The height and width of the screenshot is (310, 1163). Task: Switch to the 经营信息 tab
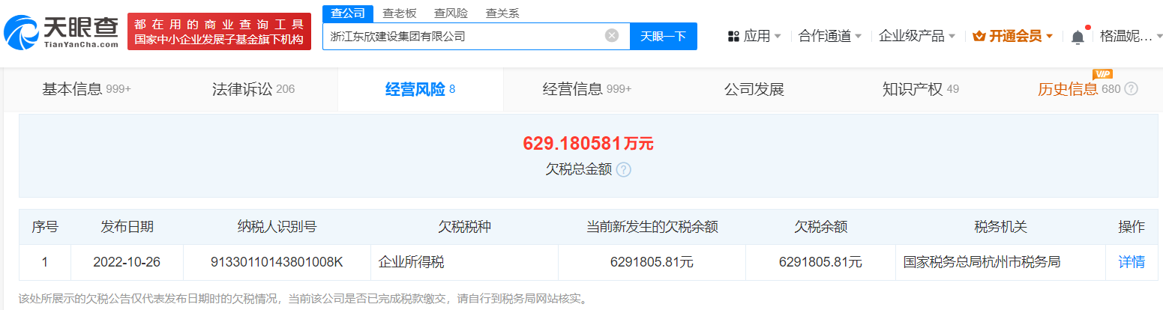click(x=587, y=90)
